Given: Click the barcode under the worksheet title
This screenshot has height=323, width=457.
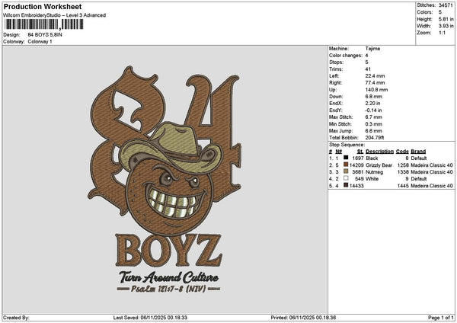Looking at the screenshot, I should [x=44, y=24].
